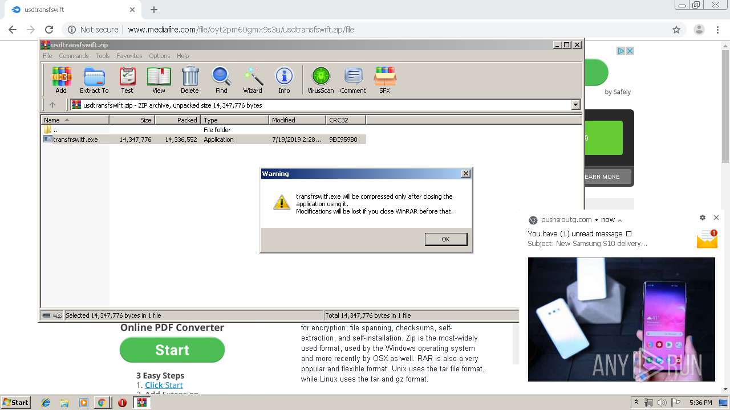Open the WinRAR Help menu
This screenshot has height=410, width=730.
pos(182,56)
